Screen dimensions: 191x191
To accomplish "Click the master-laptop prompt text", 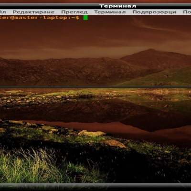I will (40, 18).
